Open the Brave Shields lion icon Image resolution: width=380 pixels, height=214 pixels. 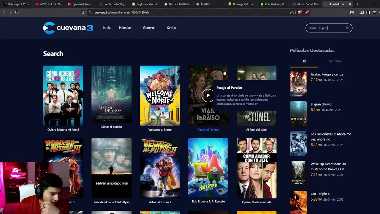point(300,12)
